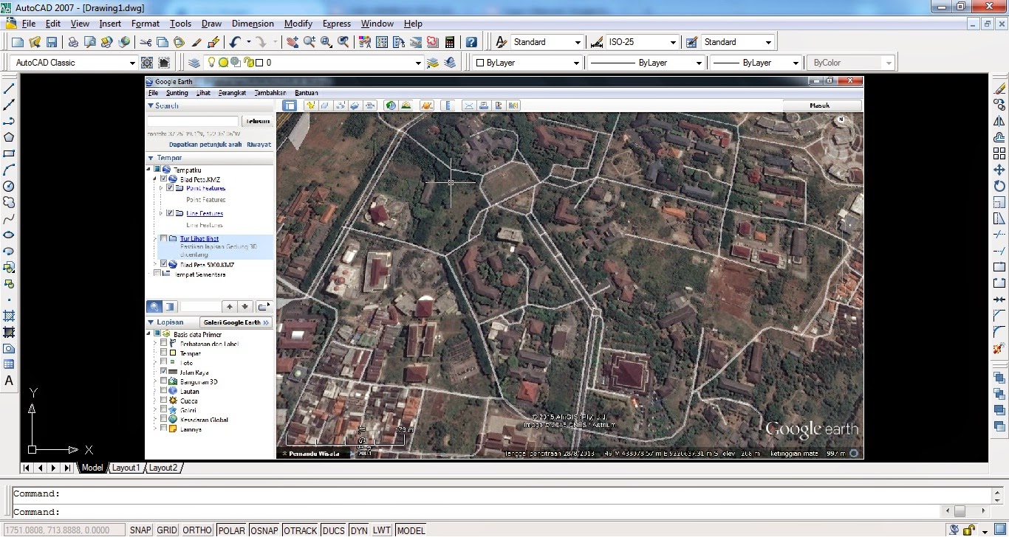
Task: Save the drawing using floppy disk icon
Action: 52,42
